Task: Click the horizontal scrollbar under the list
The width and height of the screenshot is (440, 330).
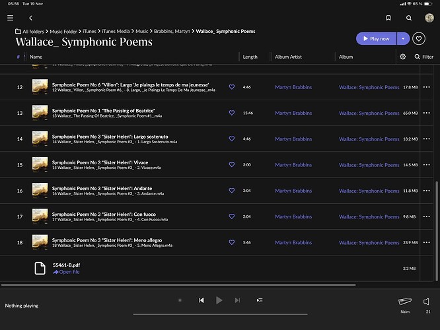Action: point(178,285)
